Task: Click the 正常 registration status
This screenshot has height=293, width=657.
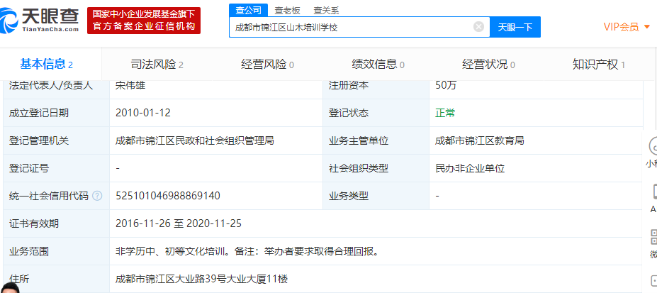Action: point(445,113)
